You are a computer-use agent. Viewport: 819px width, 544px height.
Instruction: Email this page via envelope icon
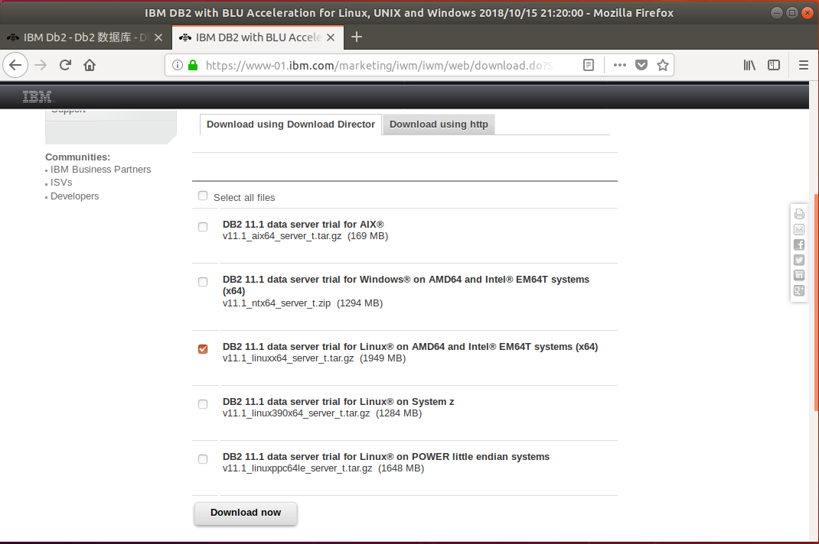(x=799, y=229)
